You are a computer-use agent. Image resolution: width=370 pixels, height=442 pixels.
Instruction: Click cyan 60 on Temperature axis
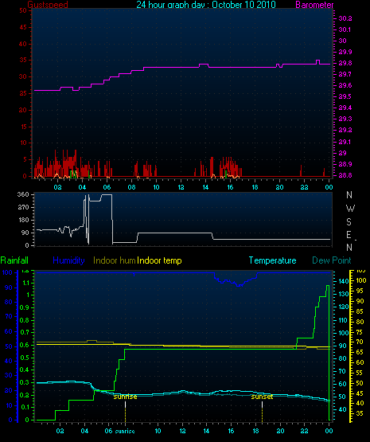pyautogui.click(x=342, y=384)
